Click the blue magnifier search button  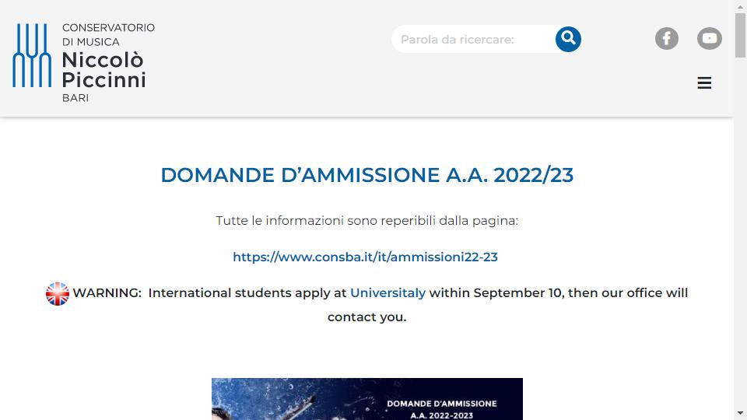pyautogui.click(x=568, y=39)
